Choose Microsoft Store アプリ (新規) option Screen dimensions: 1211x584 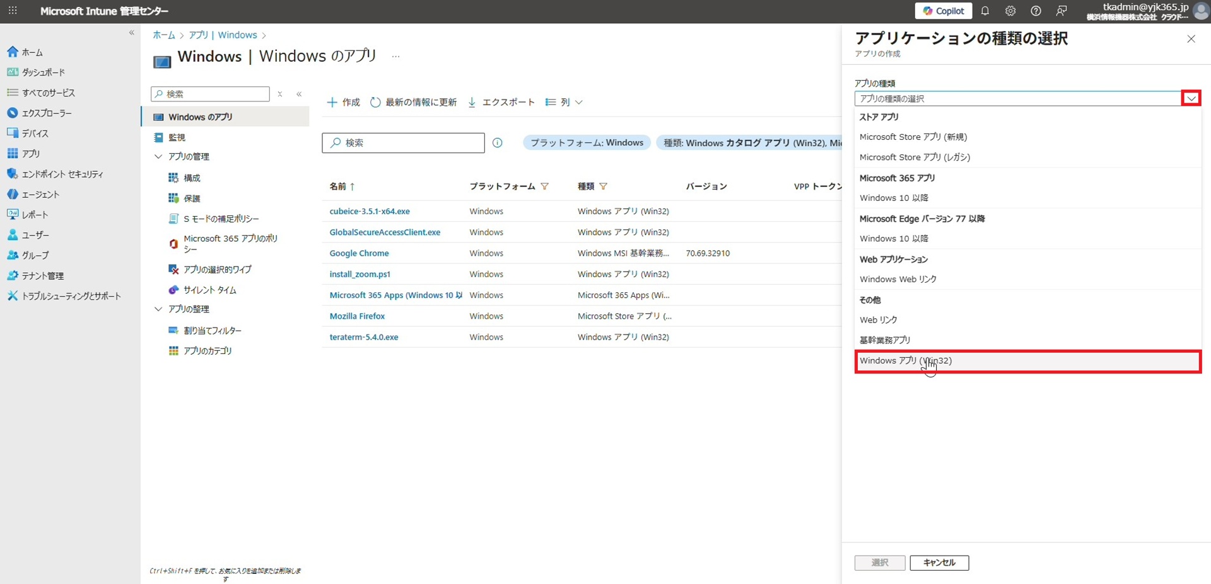(x=913, y=137)
